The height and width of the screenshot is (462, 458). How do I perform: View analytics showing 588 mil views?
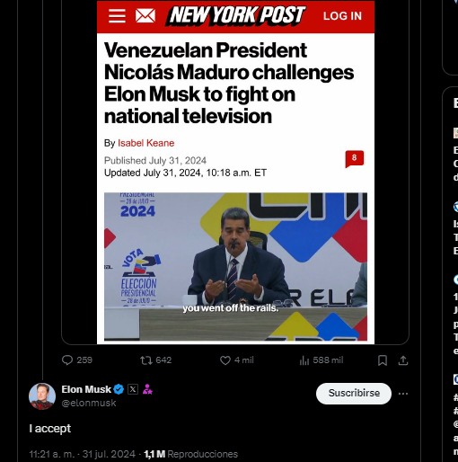coord(321,360)
